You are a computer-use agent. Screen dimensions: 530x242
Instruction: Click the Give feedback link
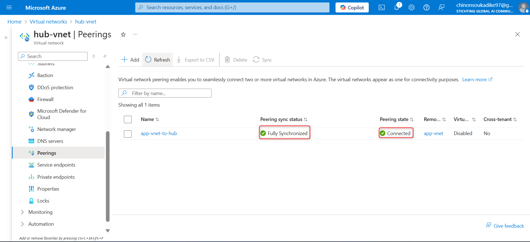tap(505, 226)
